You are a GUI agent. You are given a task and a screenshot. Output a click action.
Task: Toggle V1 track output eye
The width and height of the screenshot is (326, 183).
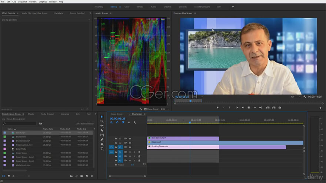[x=130, y=147]
